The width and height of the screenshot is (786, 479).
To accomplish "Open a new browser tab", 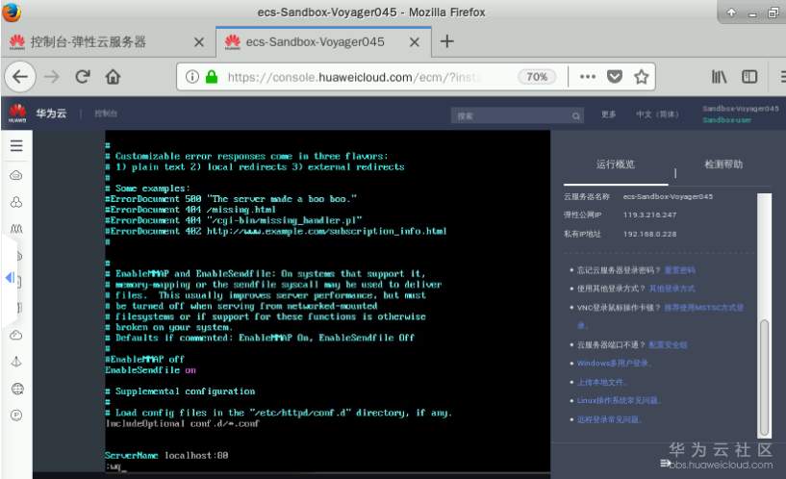I will click(446, 41).
